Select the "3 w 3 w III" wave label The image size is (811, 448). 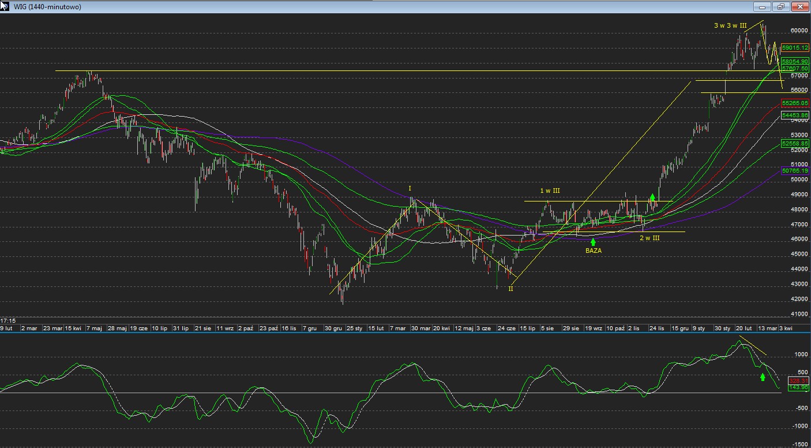[x=730, y=25]
